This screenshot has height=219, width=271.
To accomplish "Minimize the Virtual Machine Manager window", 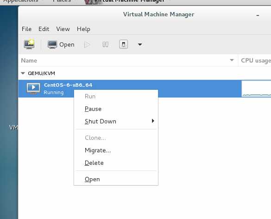I will (x=258, y=16).
